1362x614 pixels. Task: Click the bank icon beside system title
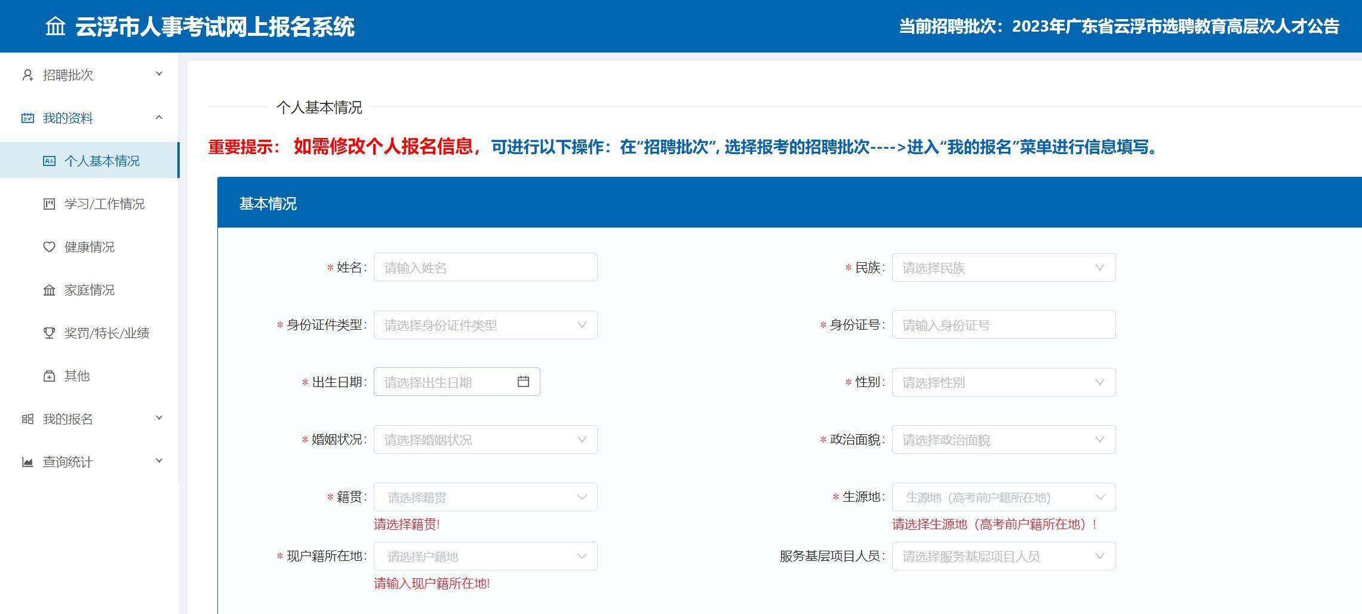(x=56, y=26)
